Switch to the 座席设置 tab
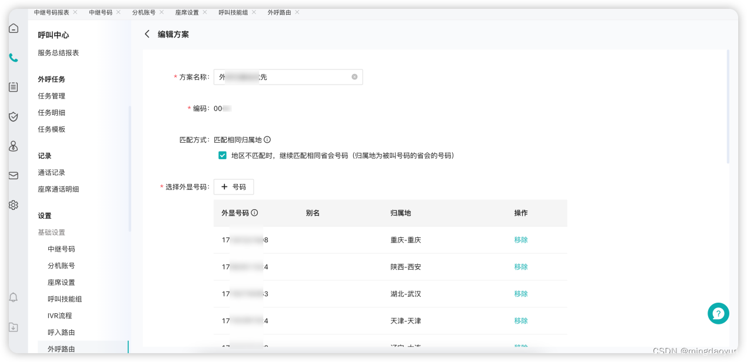The height and width of the screenshot is (362, 747). tap(188, 11)
